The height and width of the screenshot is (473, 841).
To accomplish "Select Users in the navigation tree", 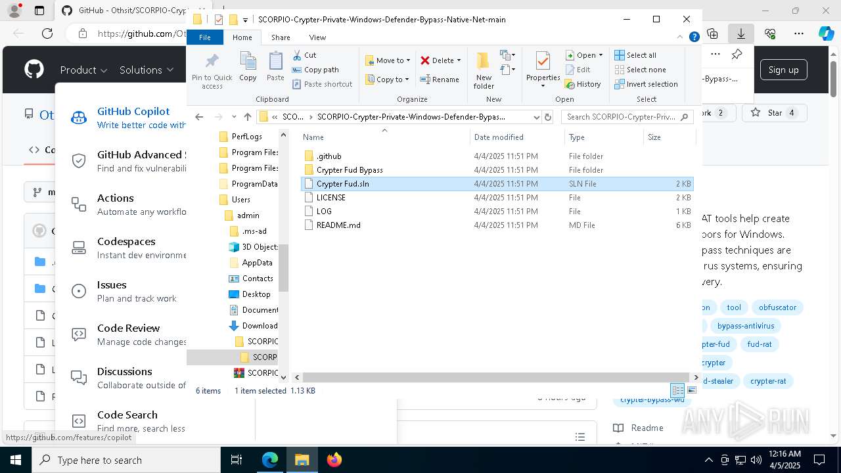I will click(x=240, y=200).
